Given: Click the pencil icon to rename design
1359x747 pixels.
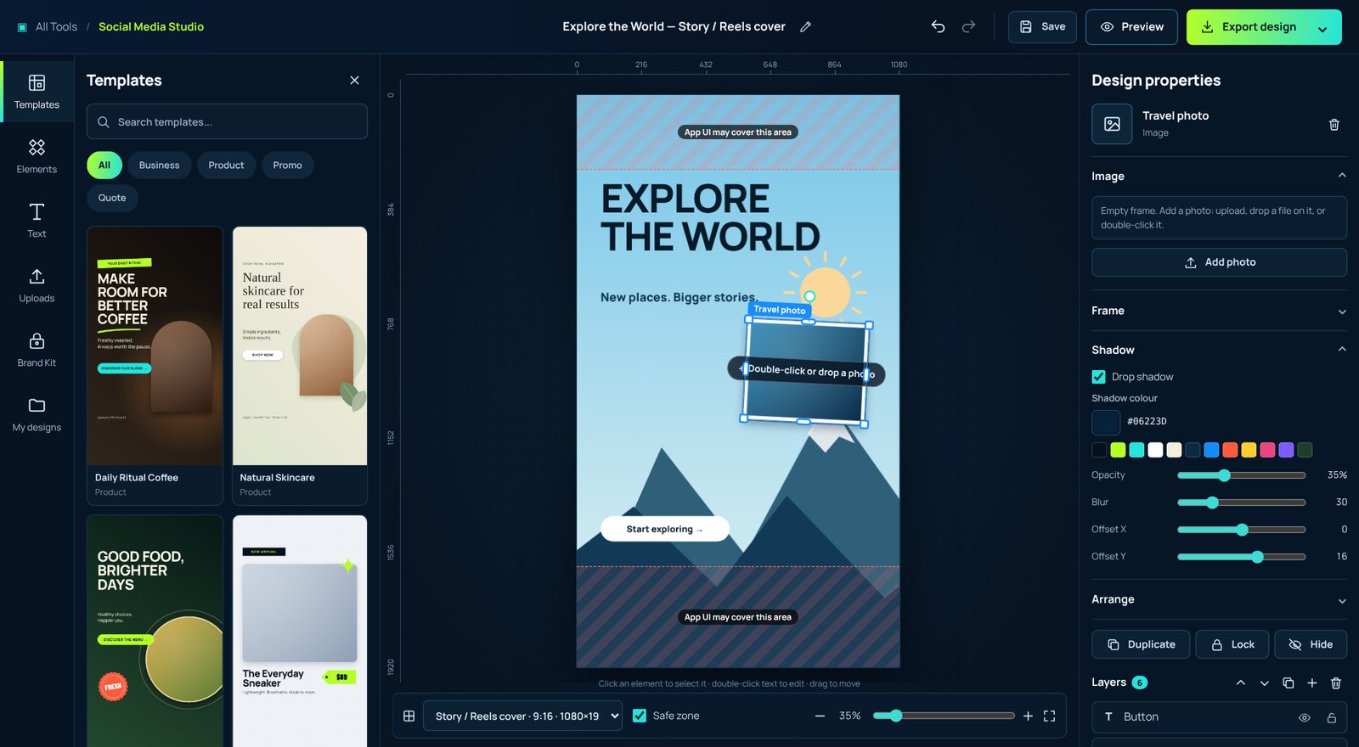Looking at the screenshot, I should click(805, 27).
